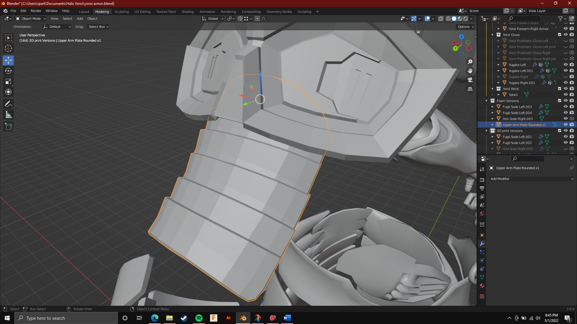This screenshot has height=324, width=577.
Task: Click the Options button in viewport
Action: point(466,27)
